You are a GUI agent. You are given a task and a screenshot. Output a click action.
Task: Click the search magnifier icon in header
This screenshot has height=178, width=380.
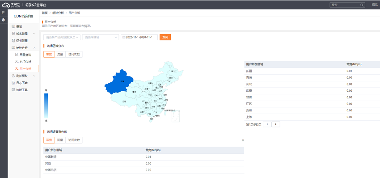(x=362, y=5)
